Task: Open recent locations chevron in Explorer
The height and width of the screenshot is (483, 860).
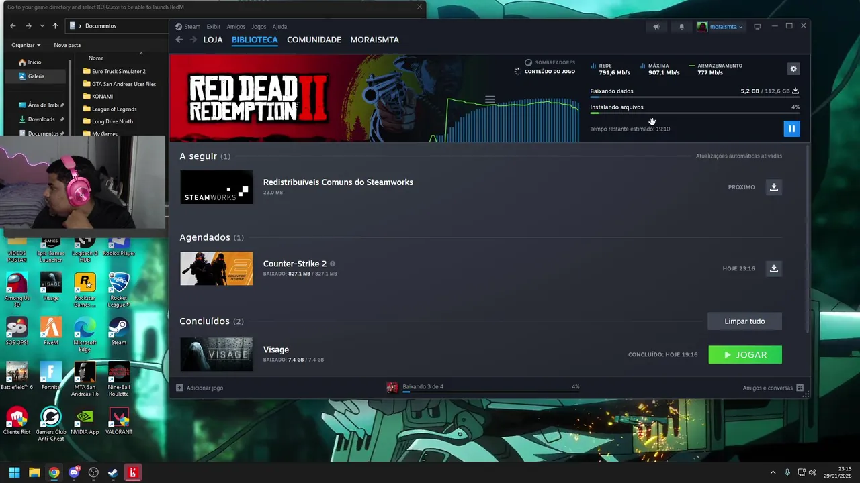Action: click(42, 26)
